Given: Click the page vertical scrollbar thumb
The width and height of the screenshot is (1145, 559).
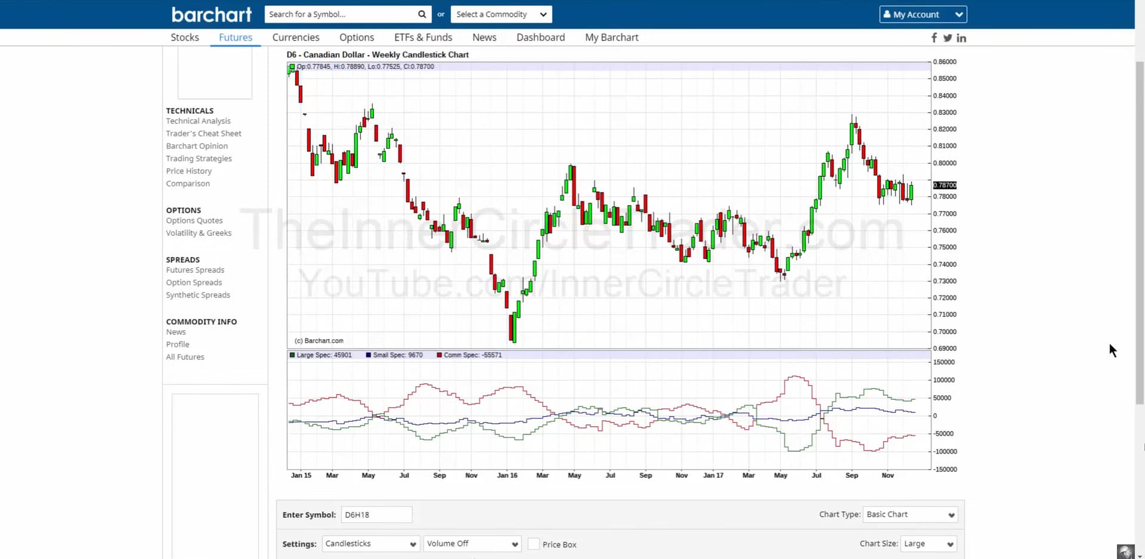Looking at the screenshot, I should point(1140,232).
